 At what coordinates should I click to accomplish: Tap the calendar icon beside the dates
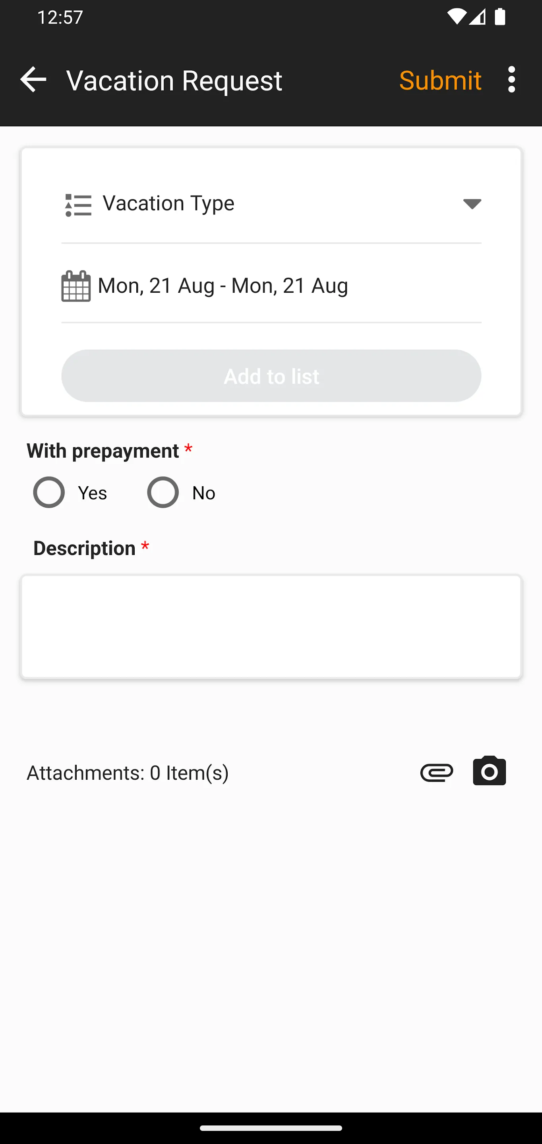click(x=76, y=286)
